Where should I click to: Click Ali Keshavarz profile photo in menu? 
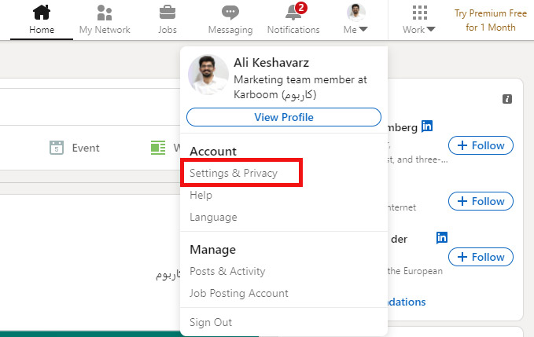pos(208,75)
